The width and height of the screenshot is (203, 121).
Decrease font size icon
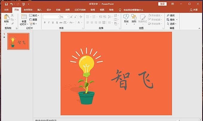[76, 17]
